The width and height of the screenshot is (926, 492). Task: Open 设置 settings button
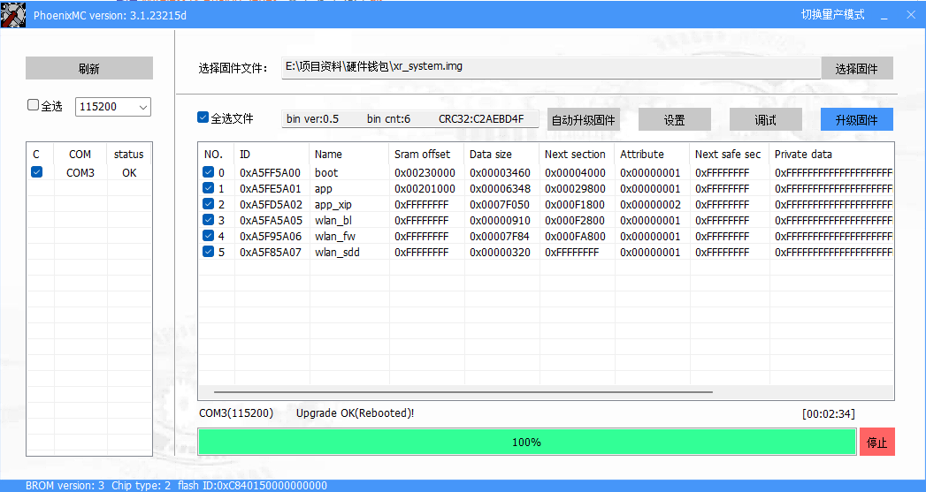point(674,119)
